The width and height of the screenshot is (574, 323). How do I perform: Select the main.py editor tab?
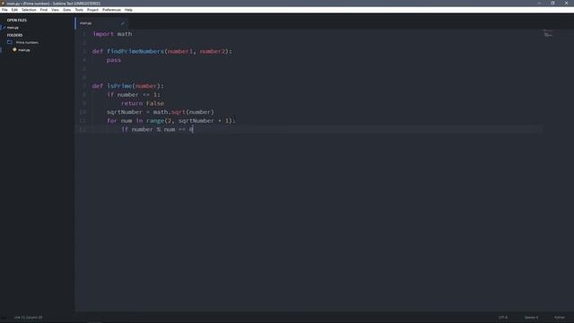[x=101, y=23]
